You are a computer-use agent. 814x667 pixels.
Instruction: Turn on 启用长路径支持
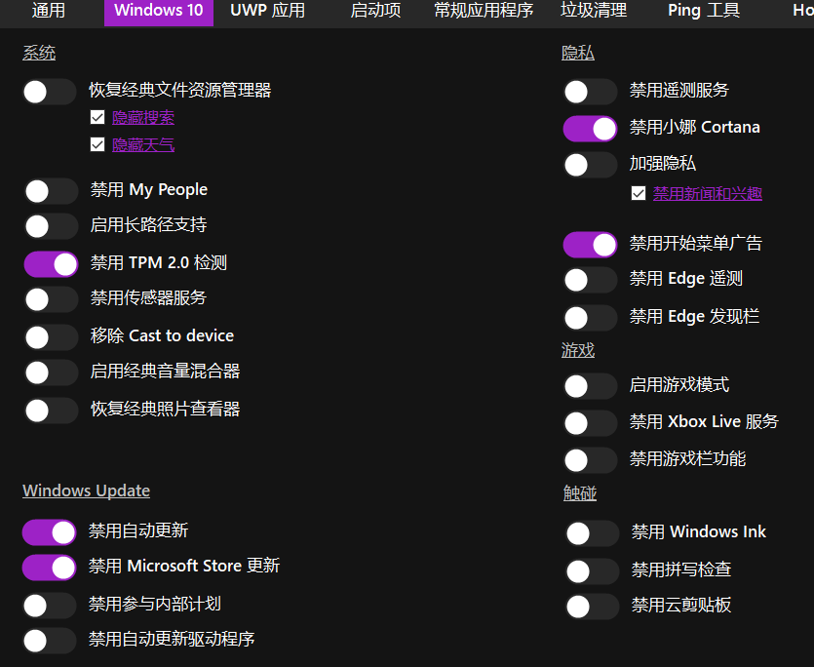tap(51, 225)
